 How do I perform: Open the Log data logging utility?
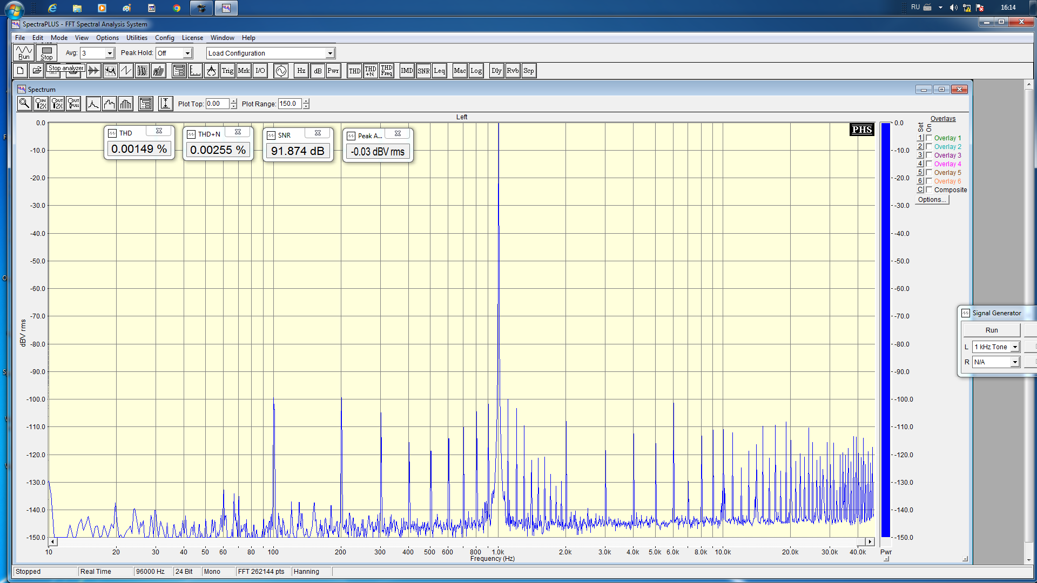point(476,71)
